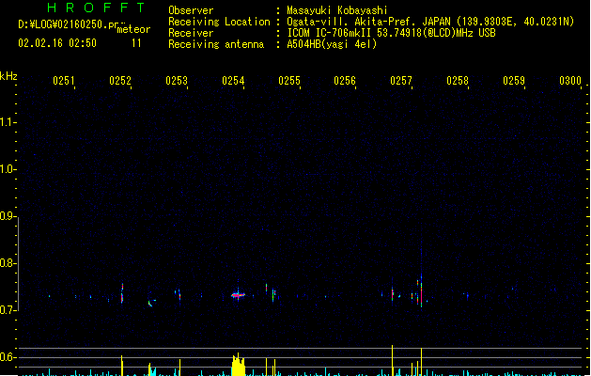The image size is (591, 376).
Task: Click the meteor label
Action: (133, 29)
